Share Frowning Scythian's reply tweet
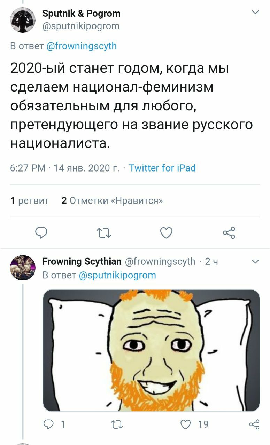270x445 pixels. [x=255, y=424]
